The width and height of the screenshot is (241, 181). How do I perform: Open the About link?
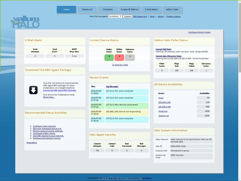pos(161,17)
